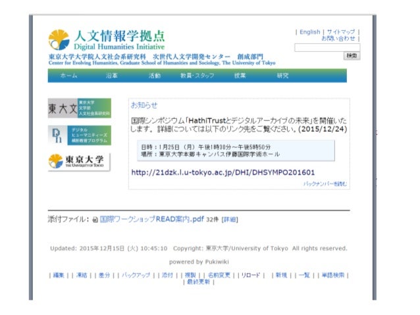
Task: Click リロード in footer
Action: [251, 275]
